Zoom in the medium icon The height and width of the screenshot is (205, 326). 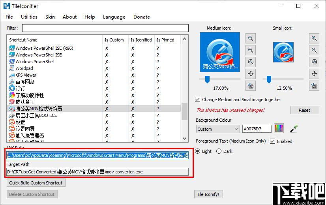tap(251, 38)
